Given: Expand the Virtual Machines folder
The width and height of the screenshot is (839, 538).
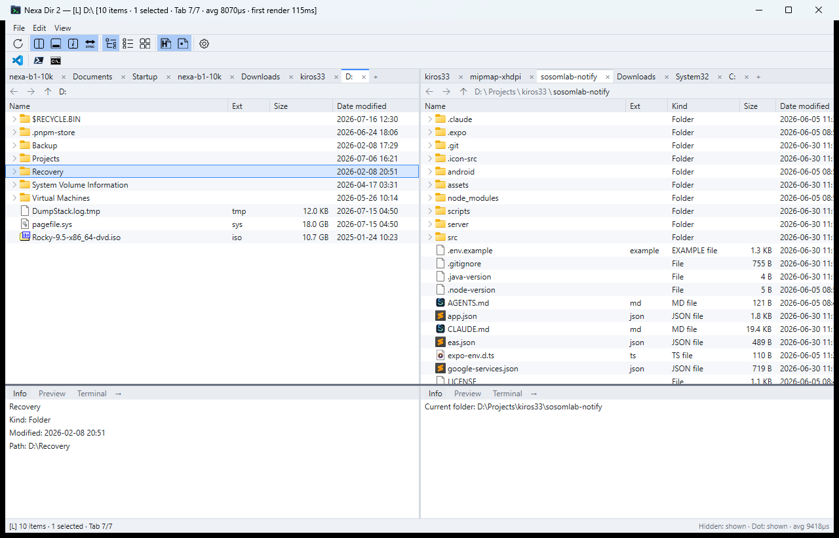Looking at the screenshot, I should point(14,197).
